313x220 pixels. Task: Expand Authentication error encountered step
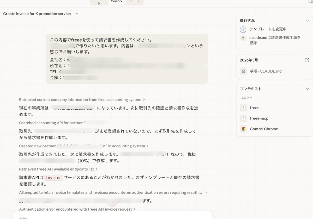click(77, 209)
